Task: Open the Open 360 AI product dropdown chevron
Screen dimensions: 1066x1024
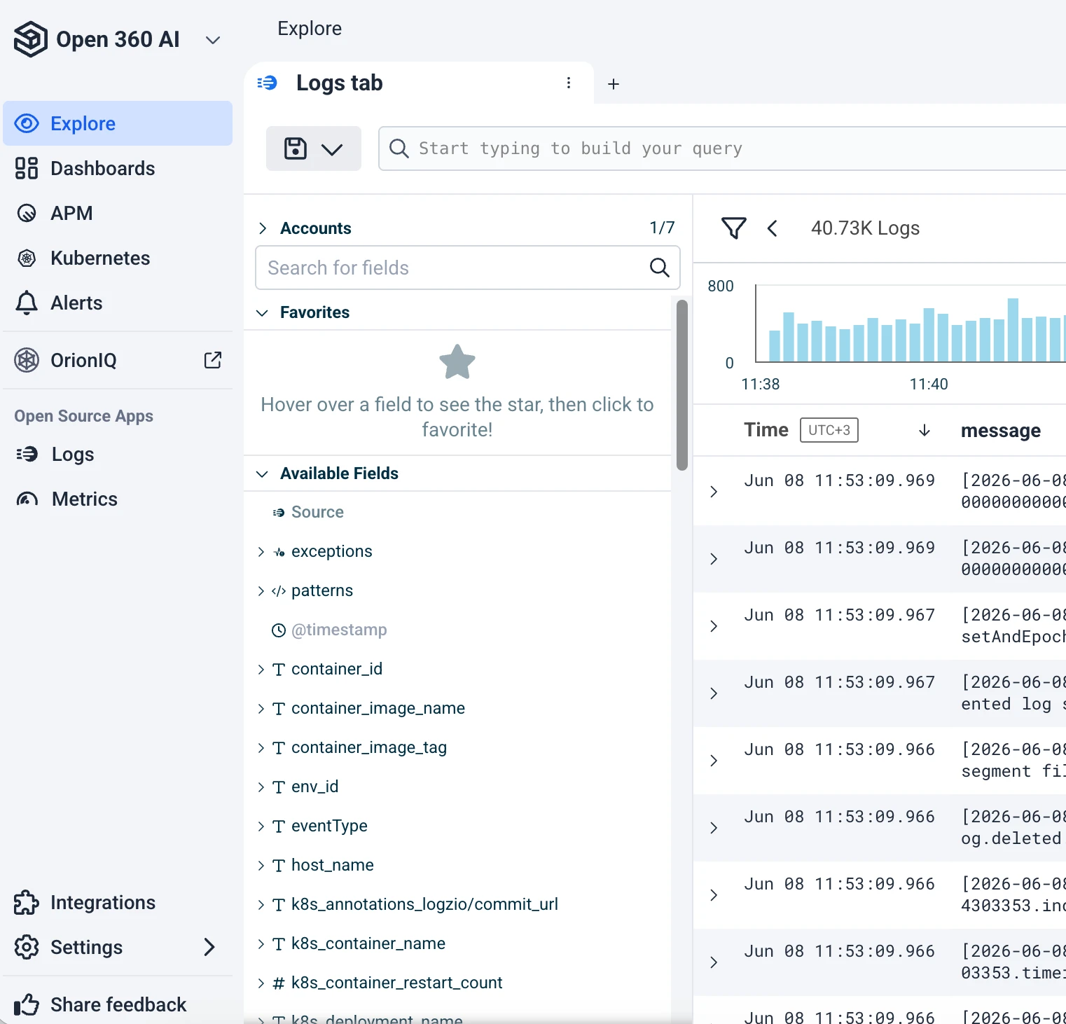Action: click(213, 40)
